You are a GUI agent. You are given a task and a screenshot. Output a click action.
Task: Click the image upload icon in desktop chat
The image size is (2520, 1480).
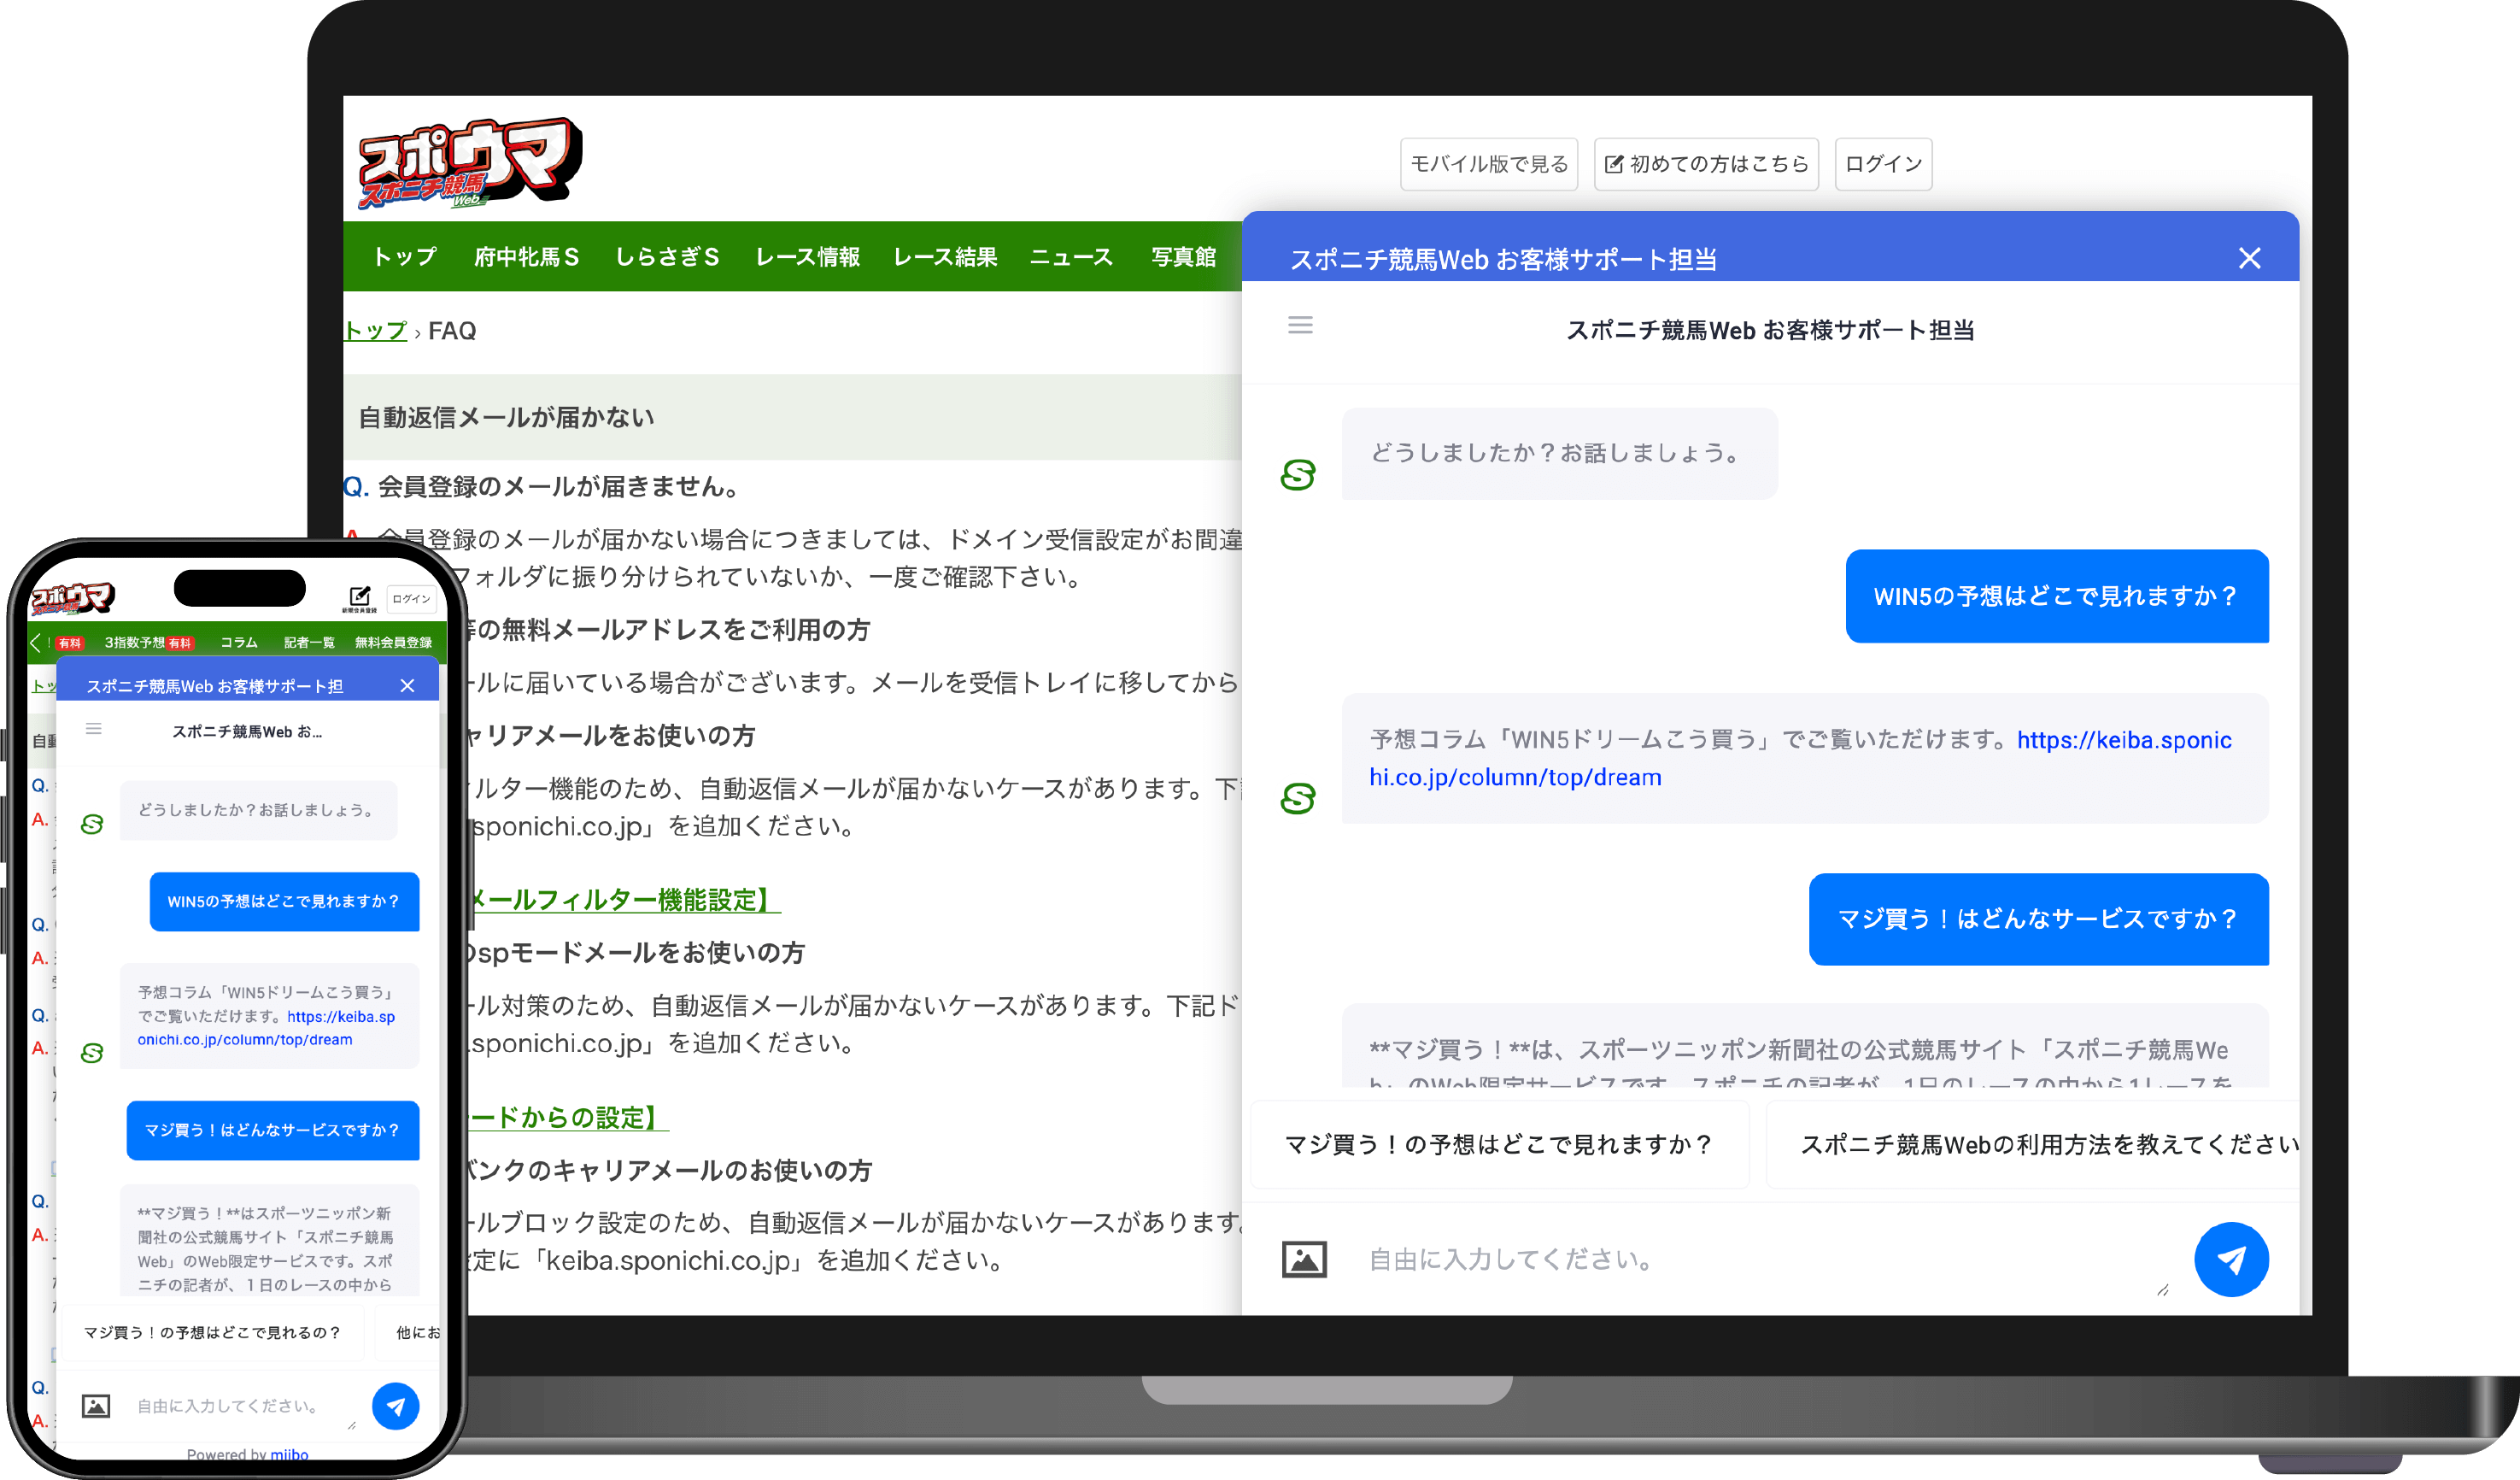[x=1304, y=1259]
